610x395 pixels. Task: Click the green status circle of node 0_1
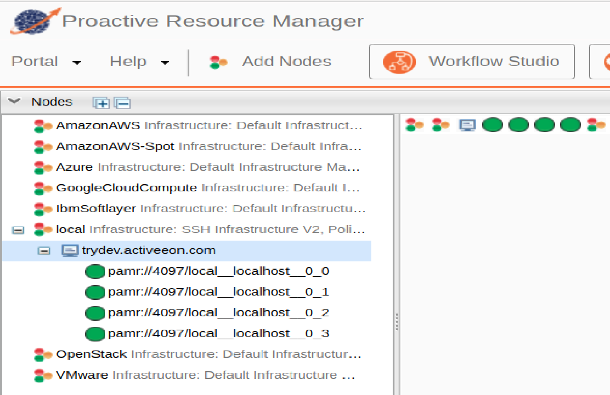(95, 293)
